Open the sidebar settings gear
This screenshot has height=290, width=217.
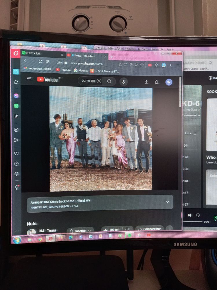[x=16, y=174]
